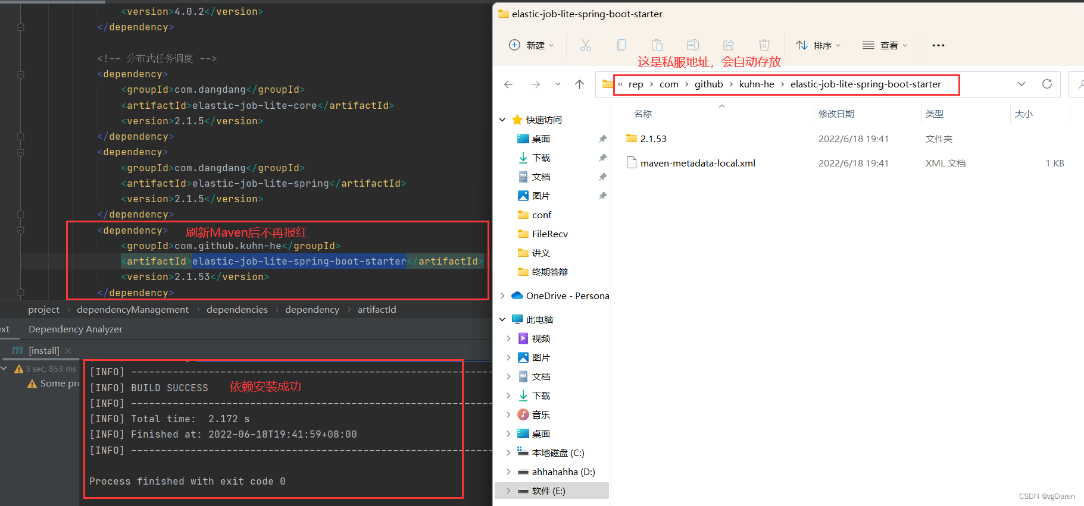Sort by Type (类型) column header

935,114
